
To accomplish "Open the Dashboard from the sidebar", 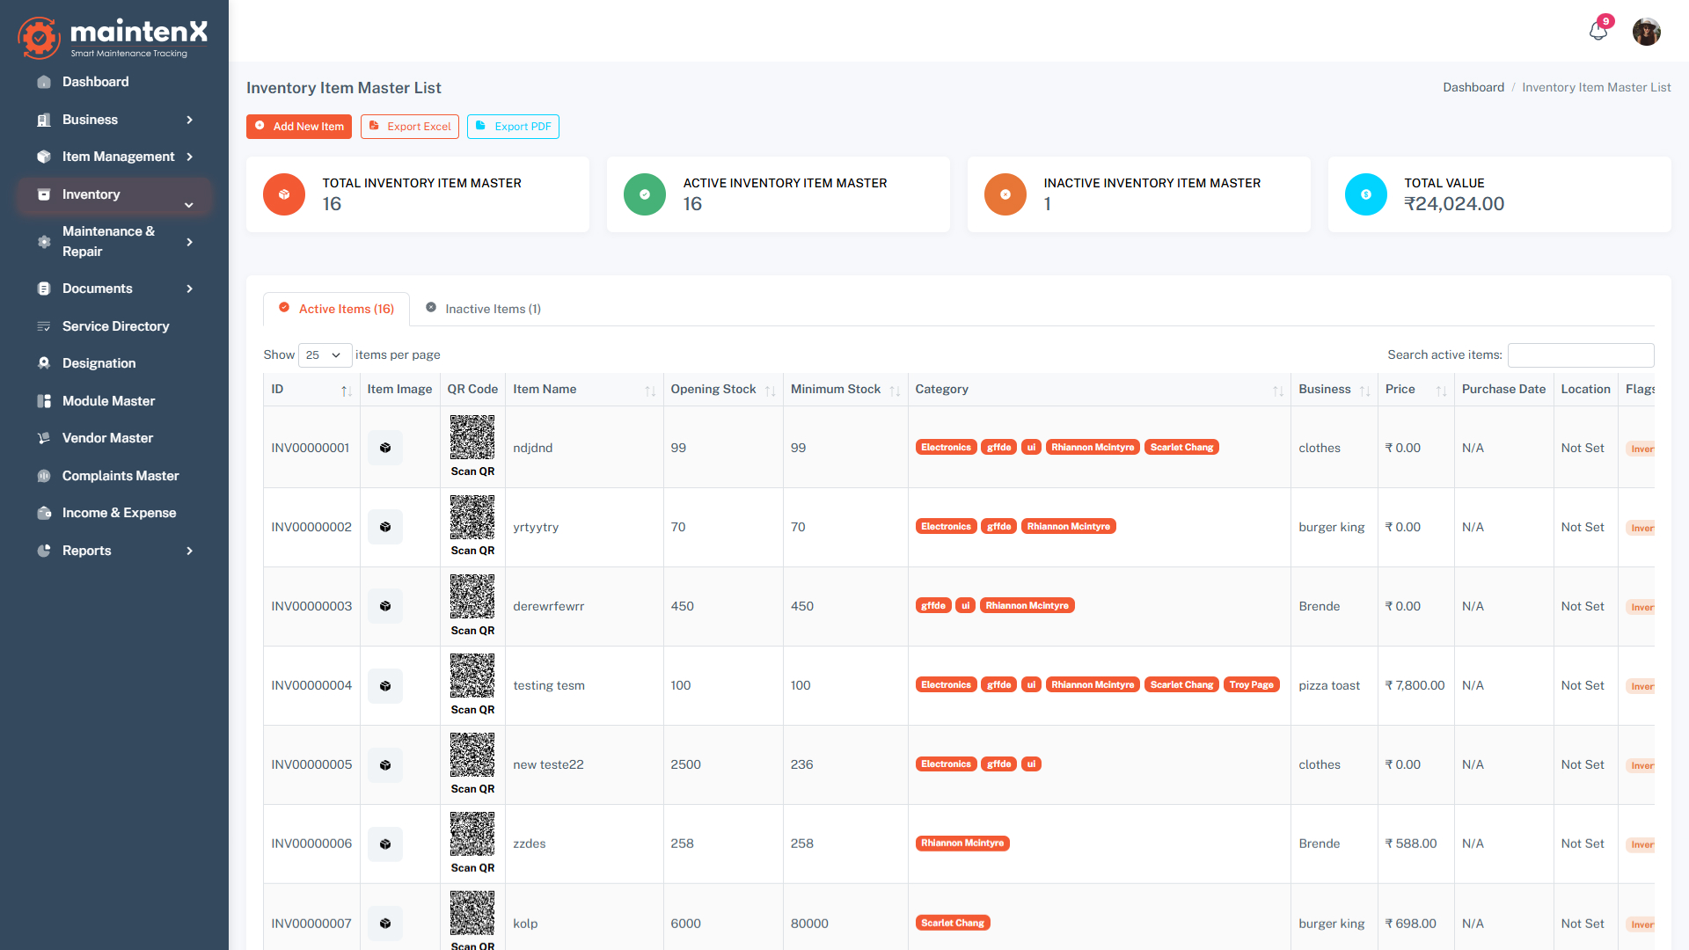I will pos(96,82).
